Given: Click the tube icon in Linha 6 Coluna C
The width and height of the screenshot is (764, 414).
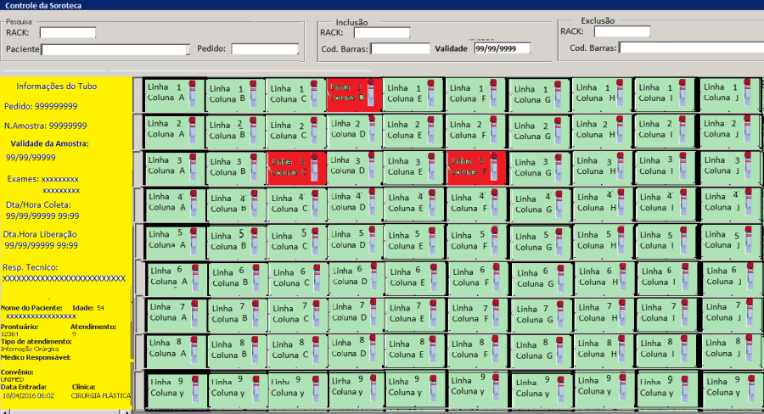Looking at the screenshot, I should (317, 278).
